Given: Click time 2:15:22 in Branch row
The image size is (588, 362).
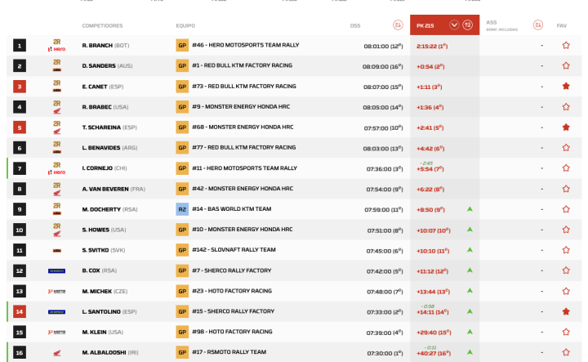Looking at the screenshot, I should coord(432,46).
